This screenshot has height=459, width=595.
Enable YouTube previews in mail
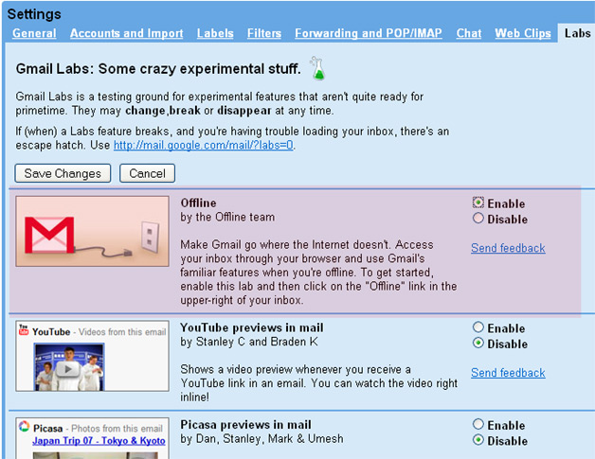[x=478, y=328]
